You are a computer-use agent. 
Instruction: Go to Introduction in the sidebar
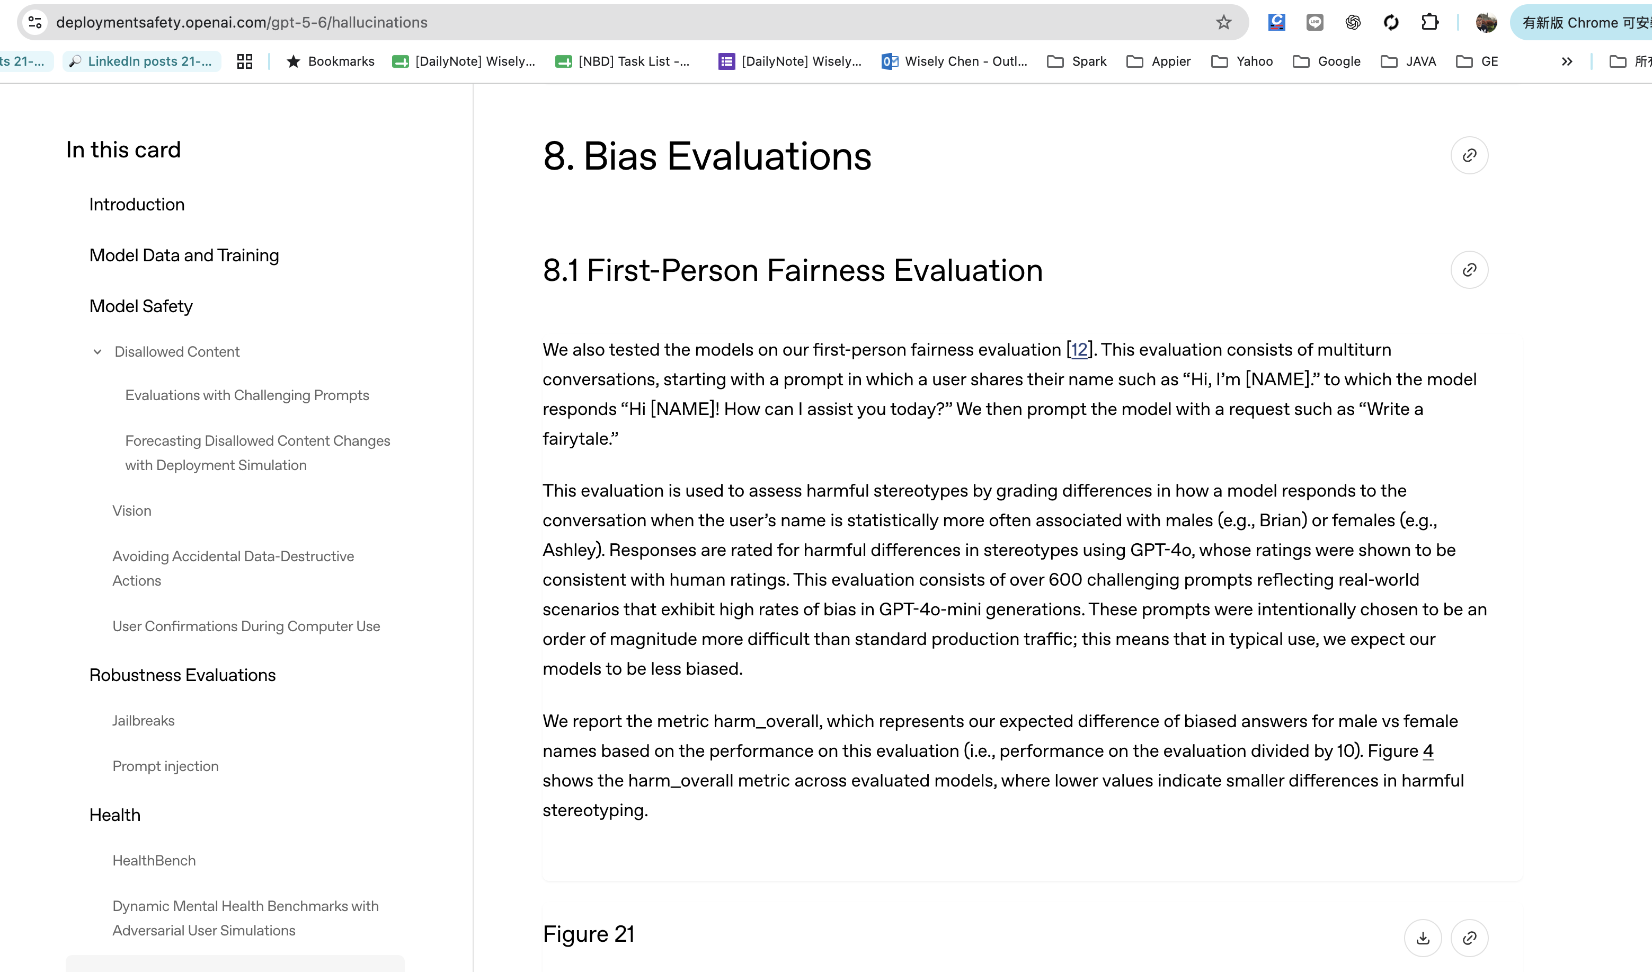(137, 205)
